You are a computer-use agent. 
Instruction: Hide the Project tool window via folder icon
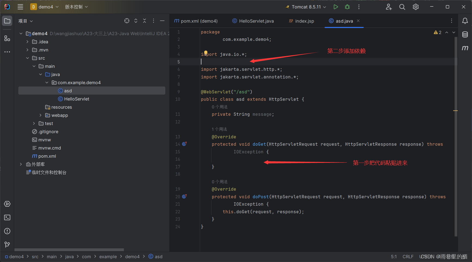7,21
